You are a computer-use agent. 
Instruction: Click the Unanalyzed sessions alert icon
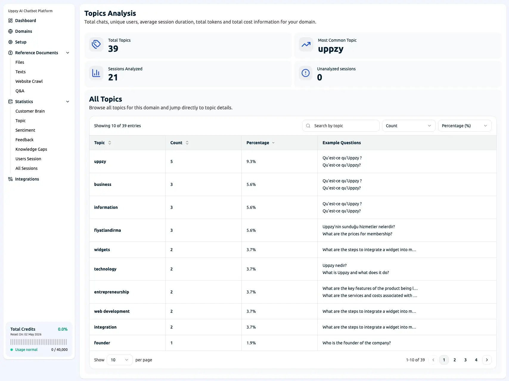pos(306,73)
